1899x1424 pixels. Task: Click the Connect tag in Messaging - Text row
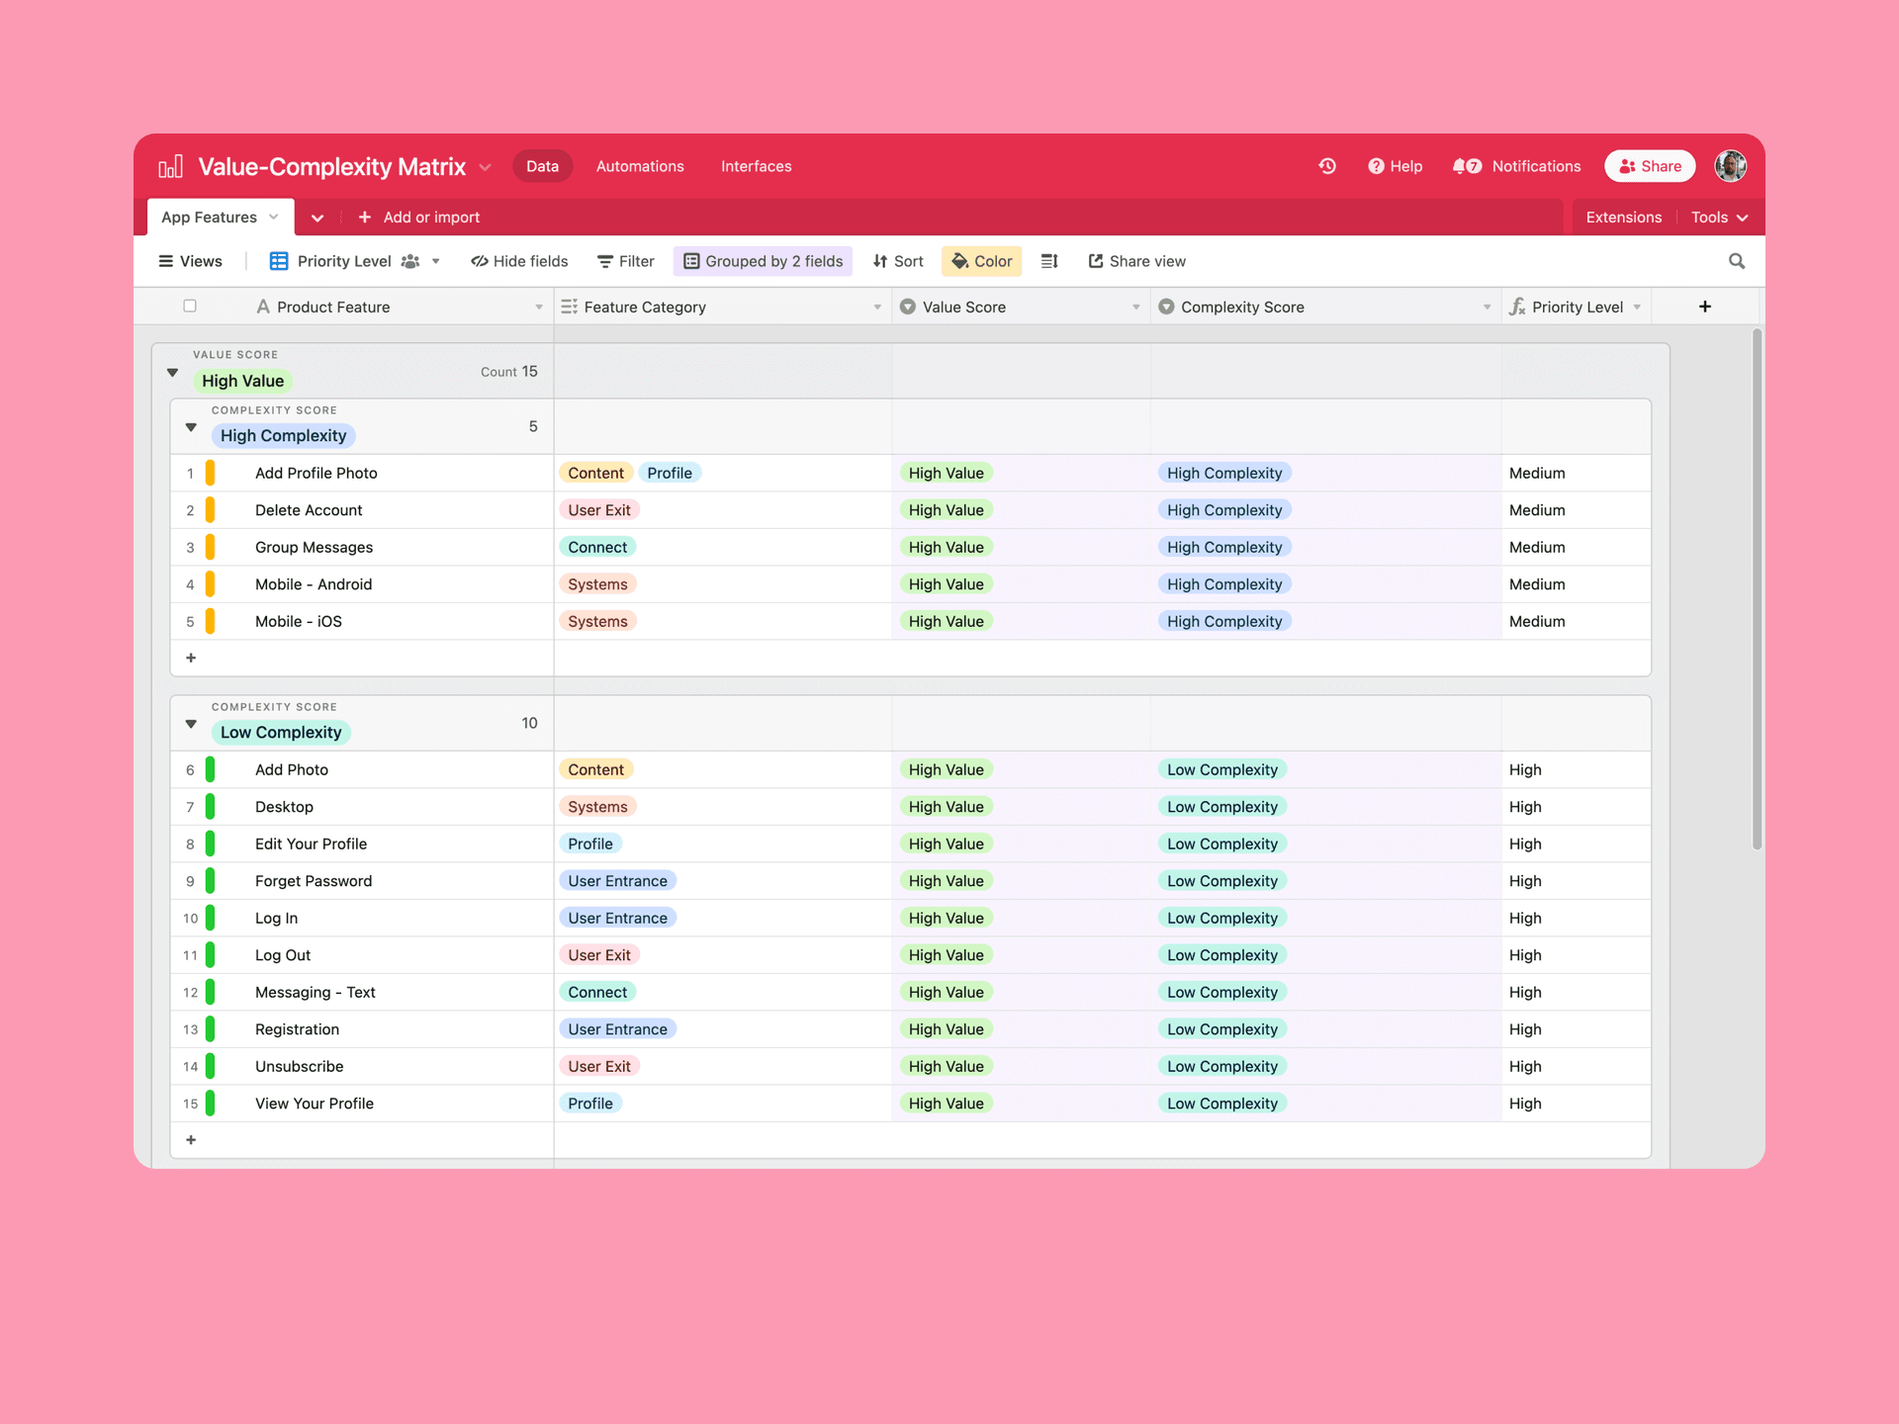click(597, 992)
